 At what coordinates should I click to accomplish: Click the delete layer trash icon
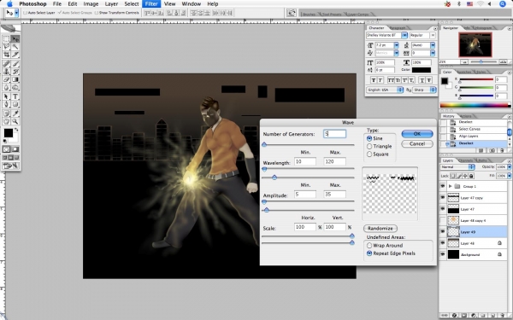502,316
